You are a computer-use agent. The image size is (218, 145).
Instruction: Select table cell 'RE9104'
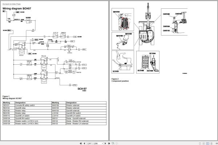tap(9, 108)
